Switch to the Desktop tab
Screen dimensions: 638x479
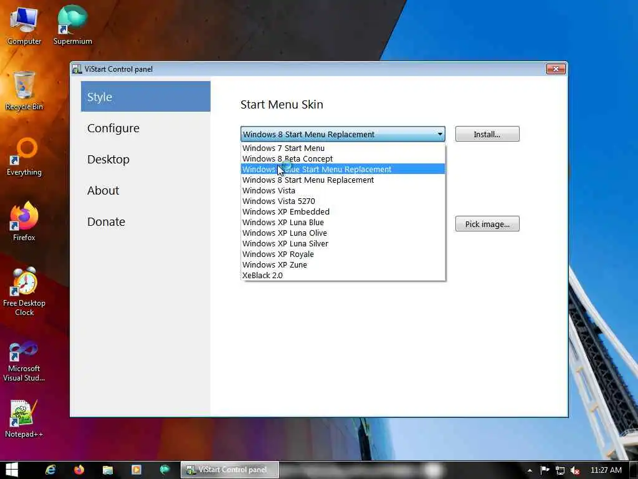146,159
